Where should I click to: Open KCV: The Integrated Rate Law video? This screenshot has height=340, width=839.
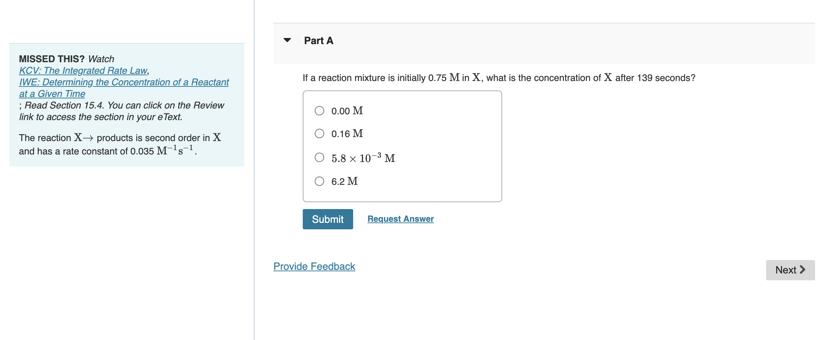(83, 71)
